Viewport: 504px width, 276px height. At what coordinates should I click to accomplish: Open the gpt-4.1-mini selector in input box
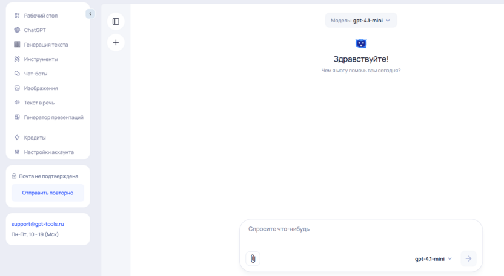(x=433, y=258)
